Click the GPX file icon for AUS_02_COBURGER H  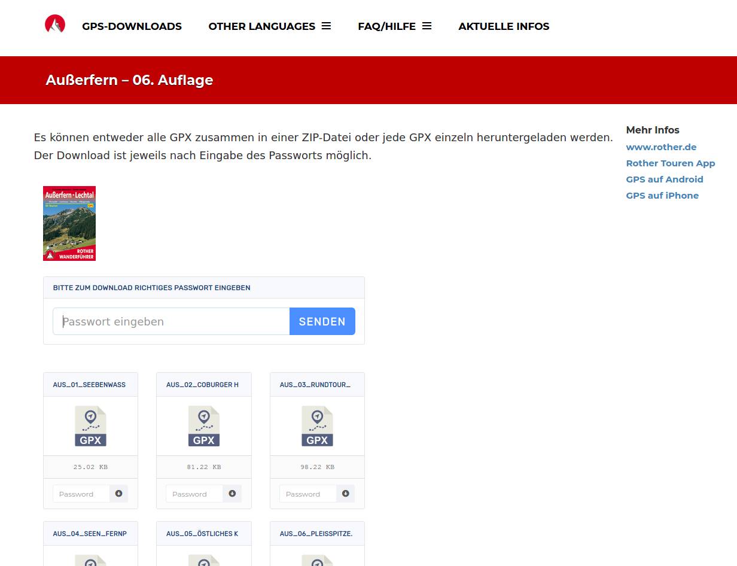coord(204,426)
